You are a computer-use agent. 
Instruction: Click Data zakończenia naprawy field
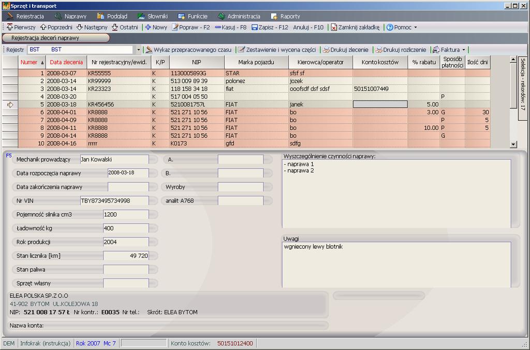(x=128, y=187)
